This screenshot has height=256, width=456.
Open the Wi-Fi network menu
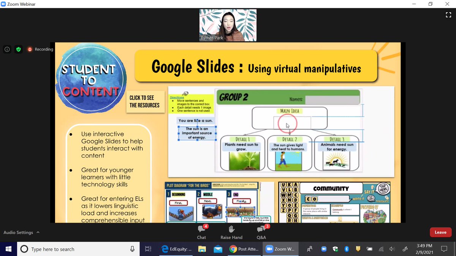pos(381,249)
